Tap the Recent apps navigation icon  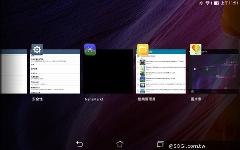[x=160, y=144]
